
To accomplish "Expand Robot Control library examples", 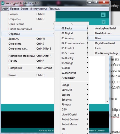I will tap(72, 119).
